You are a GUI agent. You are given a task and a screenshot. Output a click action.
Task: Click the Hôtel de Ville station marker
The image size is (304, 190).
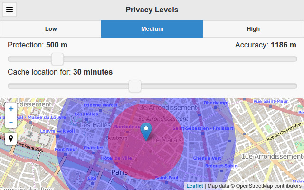116,163
